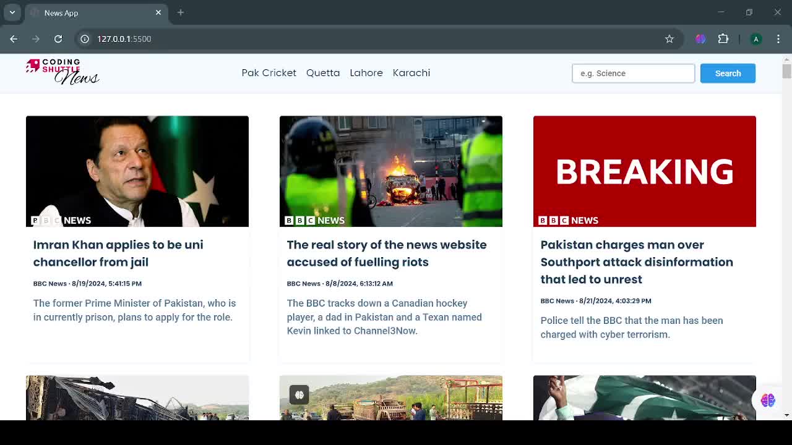
Task: Minimize the Chrome window
Action: tap(721, 12)
